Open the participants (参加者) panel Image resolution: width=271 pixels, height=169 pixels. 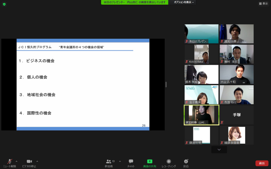(x=109, y=162)
